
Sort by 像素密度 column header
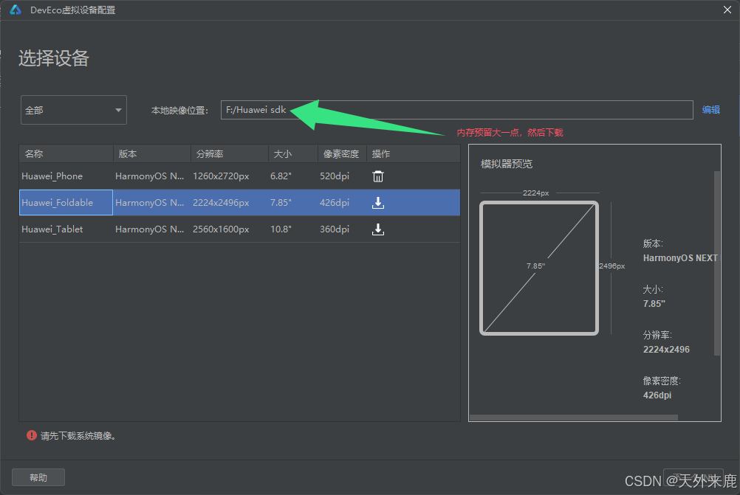coord(342,153)
